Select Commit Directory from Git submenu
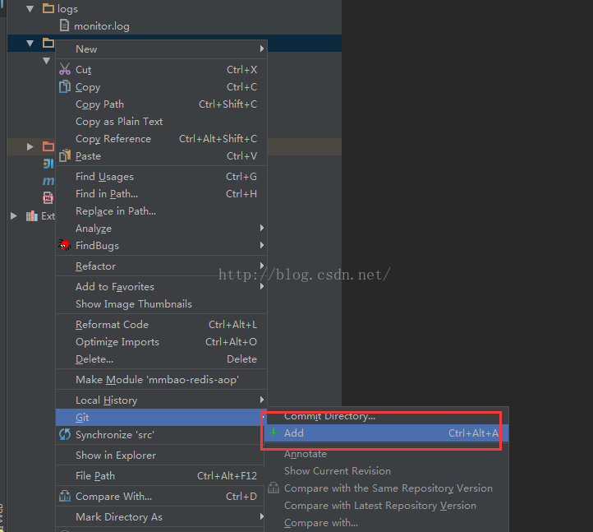The width and height of the screenshot is (593, 532). point(329,416)
